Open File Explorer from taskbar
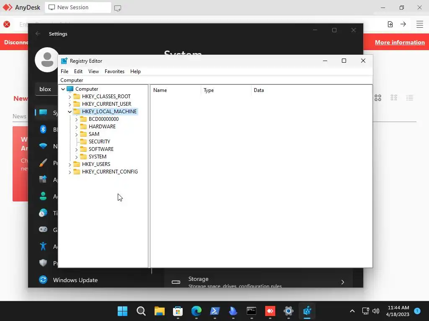 pyautogui.click(x=160, y=311)
